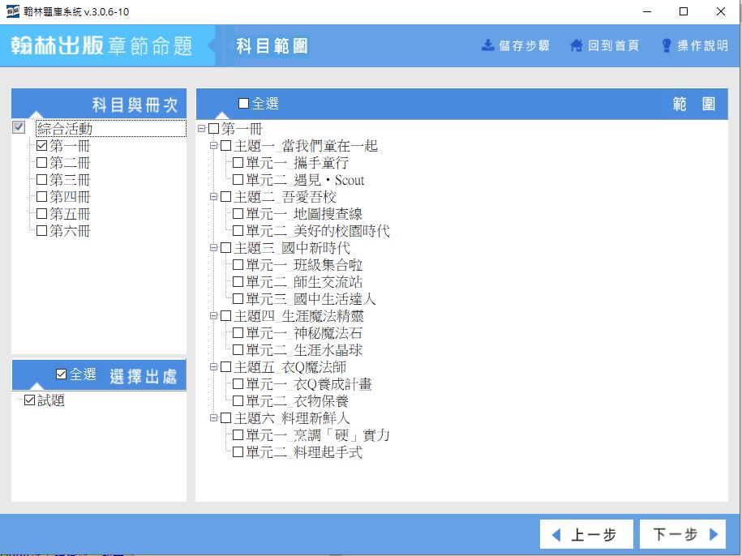
Task: Collapse the 主題三 tree node
Action: click(213, 248)
